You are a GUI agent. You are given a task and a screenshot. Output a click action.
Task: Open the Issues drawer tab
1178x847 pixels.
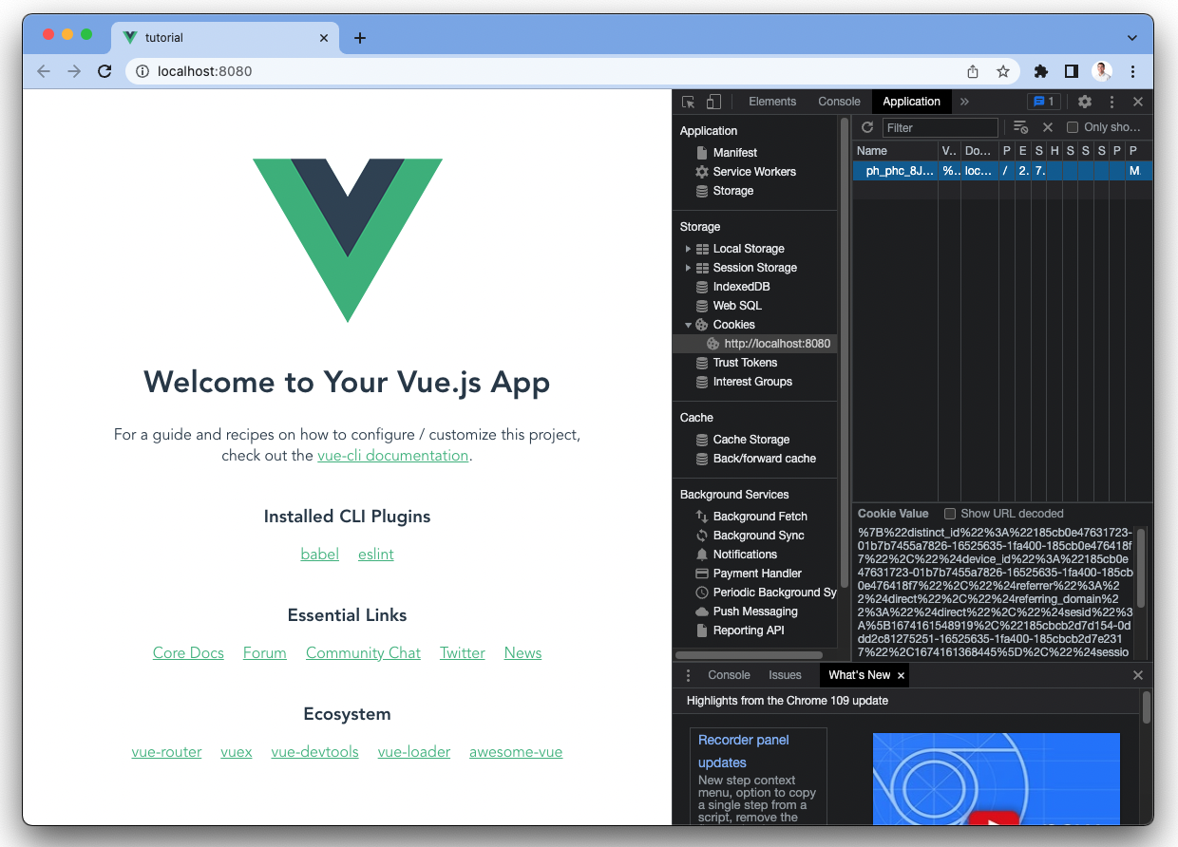pyautogui.click(x=785, y=675)
